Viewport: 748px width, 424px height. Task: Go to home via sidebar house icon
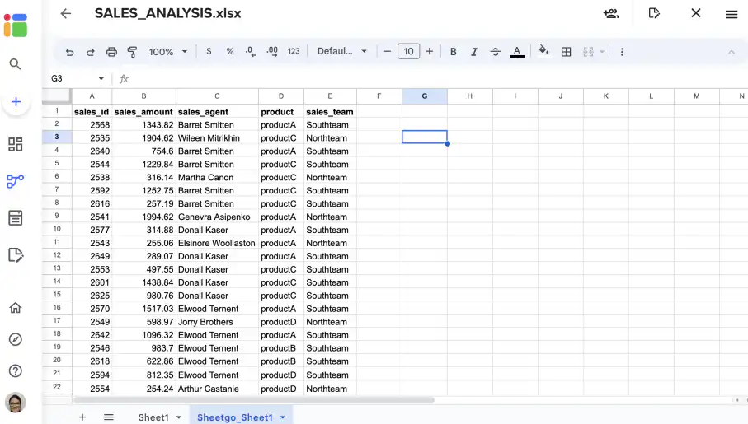click(16, 308)
